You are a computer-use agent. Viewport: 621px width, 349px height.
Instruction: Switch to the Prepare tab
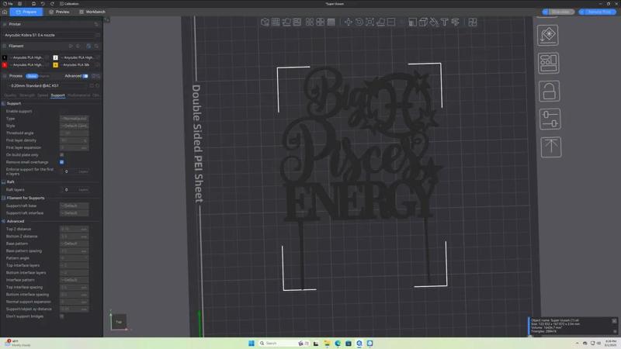click(26, 12)
